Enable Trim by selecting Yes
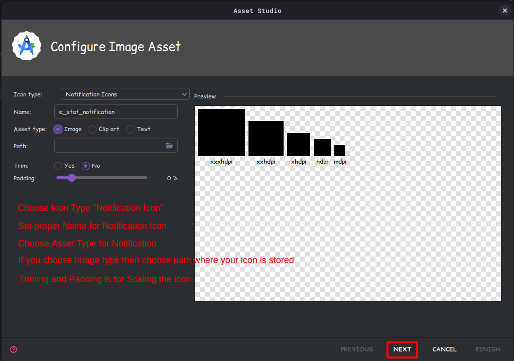This screenshot has width=514, height=361. coord(58,166)
